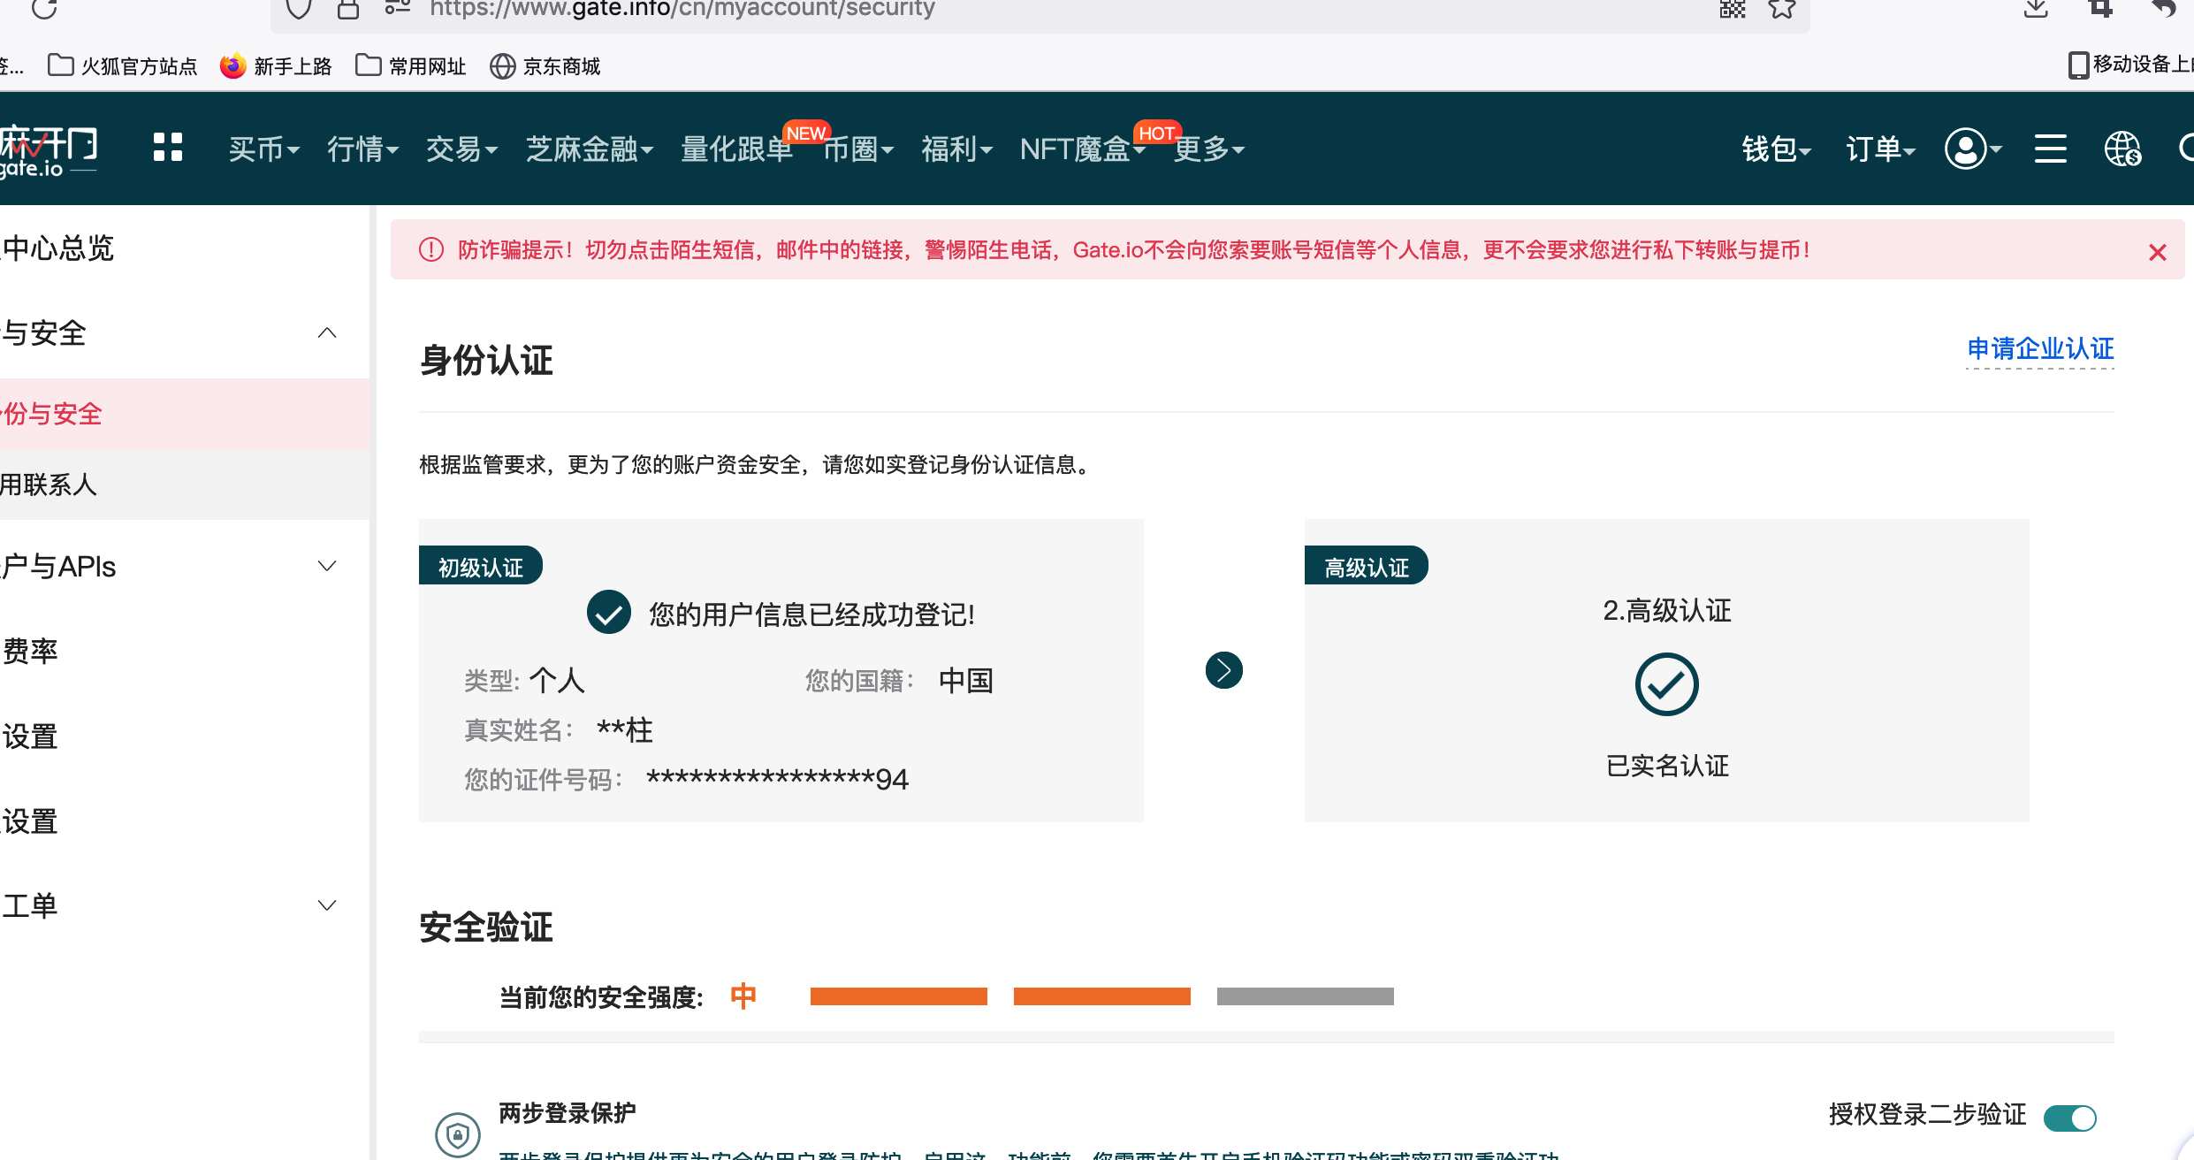Screen dimensions: 2194x1160
Task: Click second orange security strength bar
Action: pyautogui.click(x=1101, y=996)
